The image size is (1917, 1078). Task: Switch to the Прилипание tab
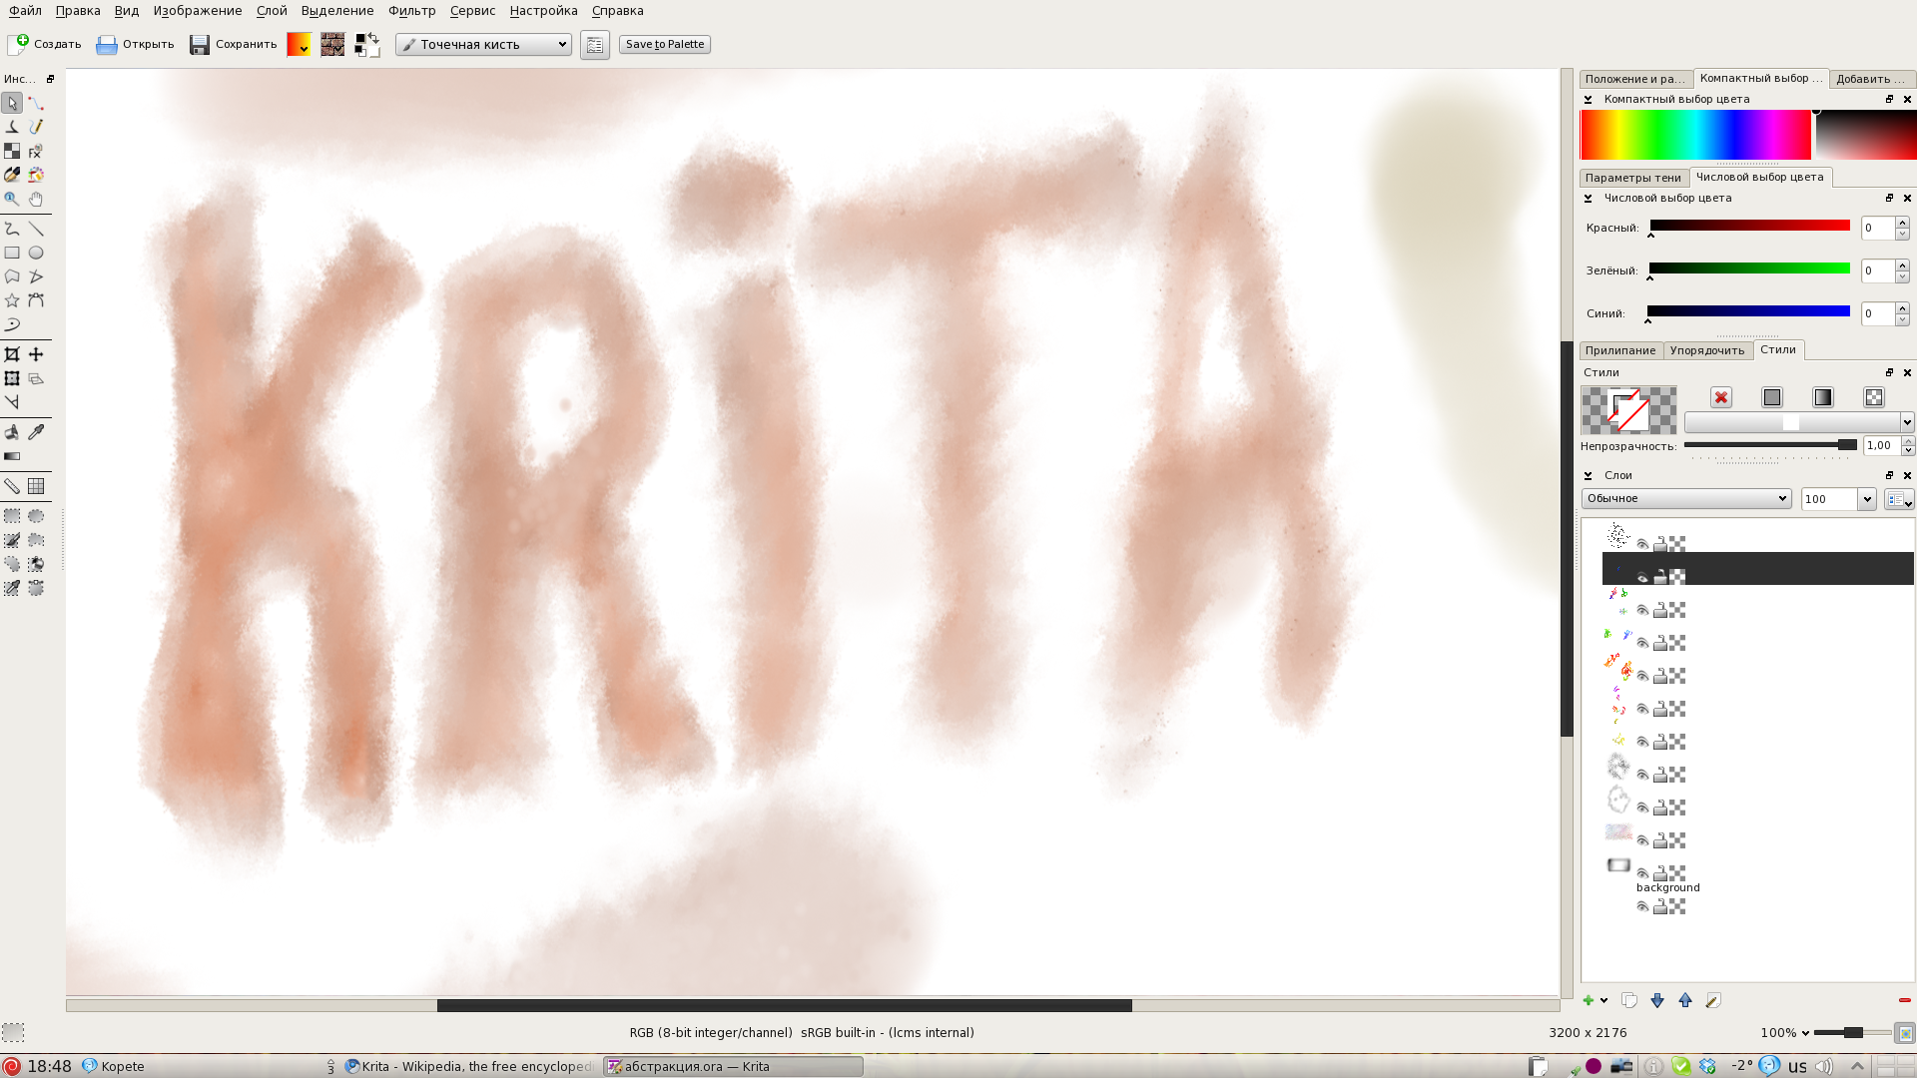click(x=1620, y=350)
